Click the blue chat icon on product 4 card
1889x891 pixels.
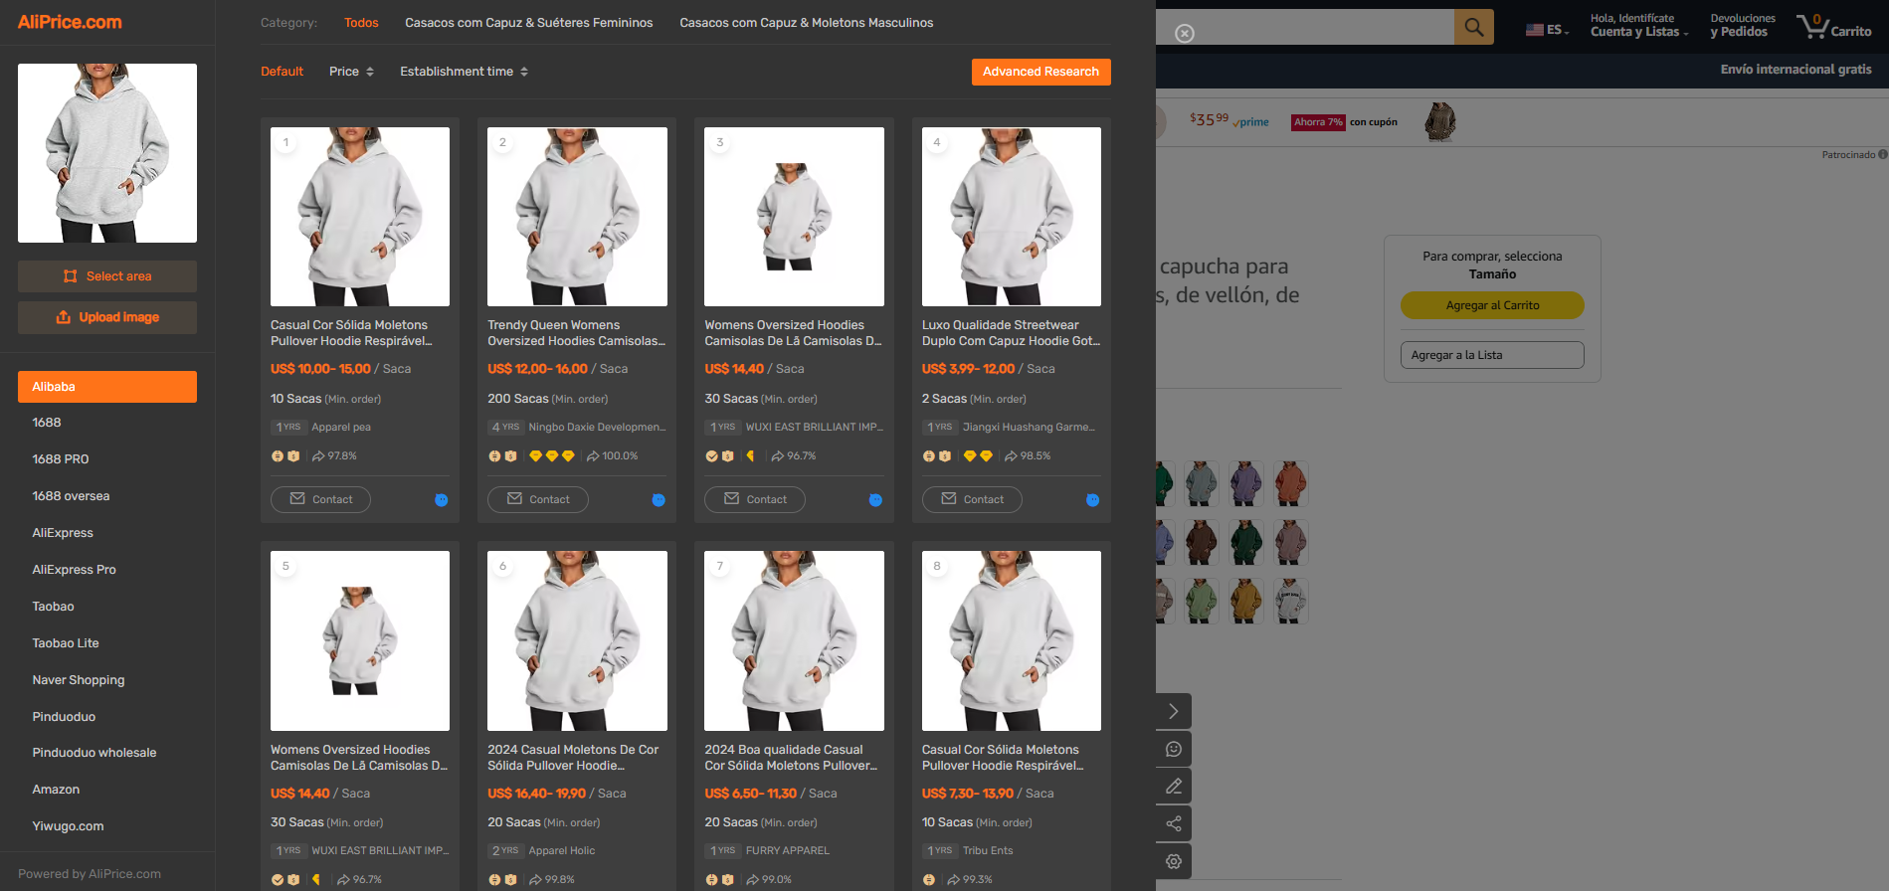1092,500
